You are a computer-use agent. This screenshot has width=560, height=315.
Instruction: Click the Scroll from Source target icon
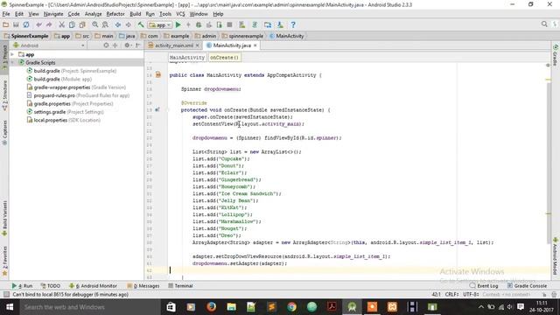106,45
